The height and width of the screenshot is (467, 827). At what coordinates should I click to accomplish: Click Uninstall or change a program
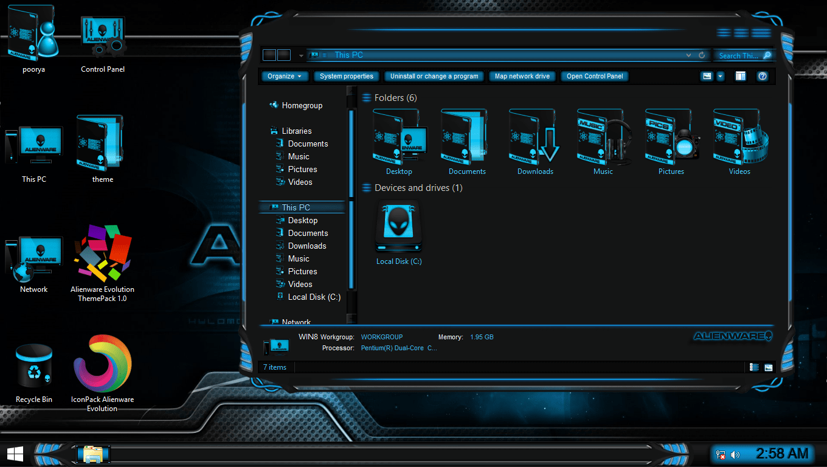[x=434, y=76]
